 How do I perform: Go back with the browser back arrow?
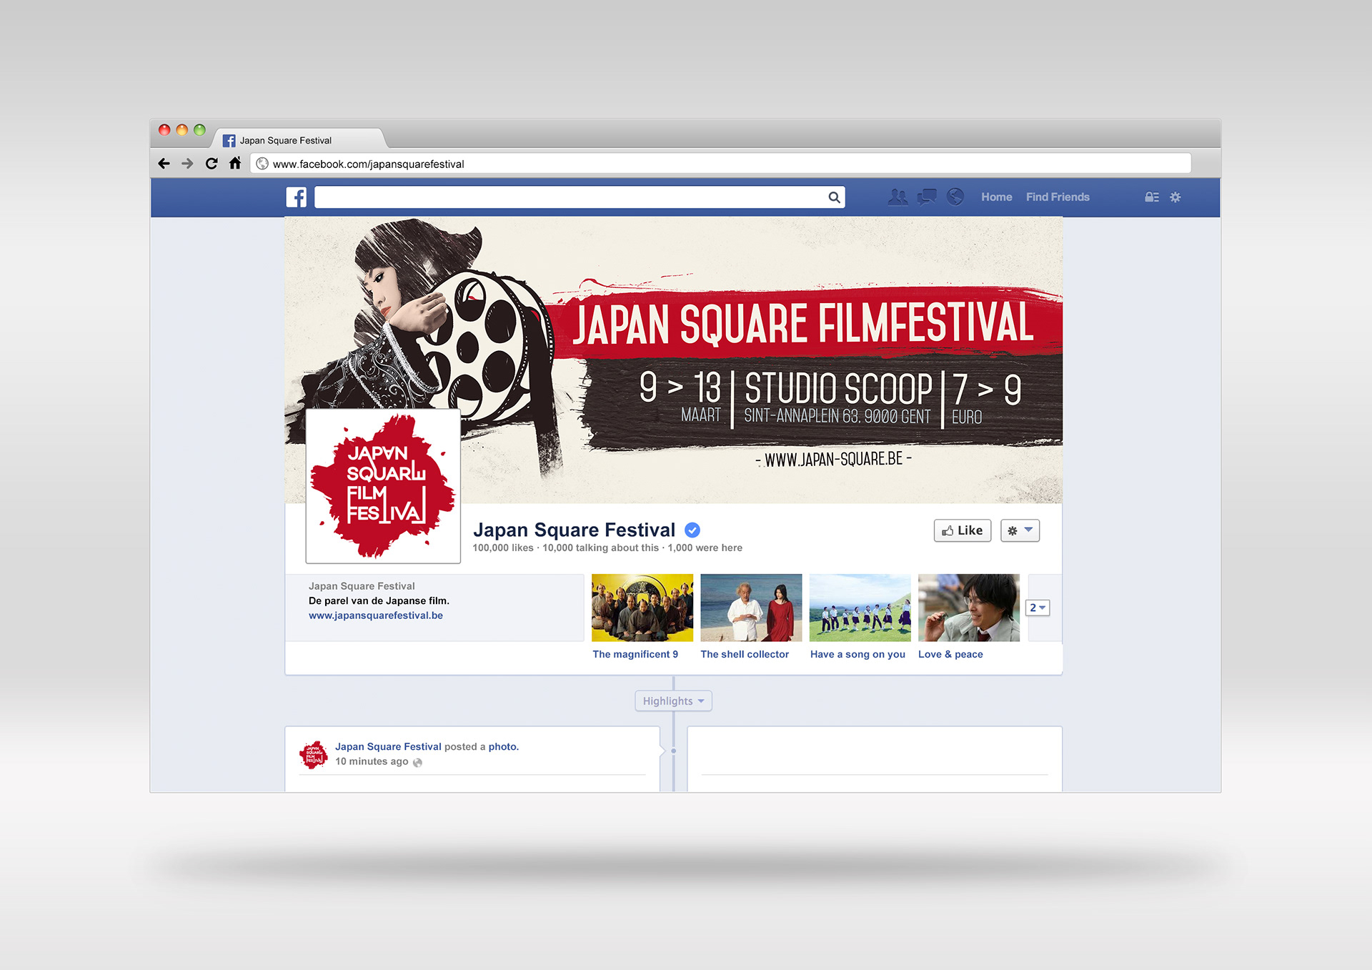(164, 164)
